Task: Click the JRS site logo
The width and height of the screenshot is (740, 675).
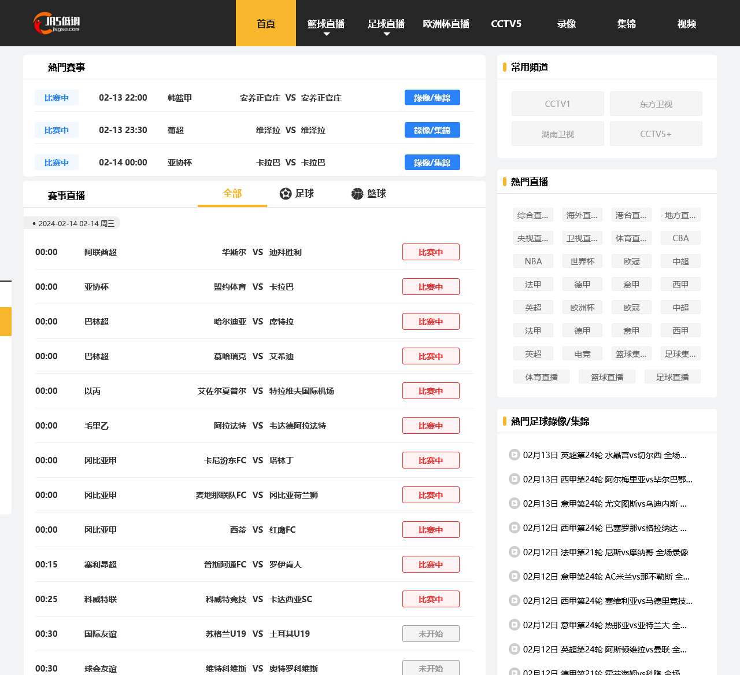Action: point(57,23)
